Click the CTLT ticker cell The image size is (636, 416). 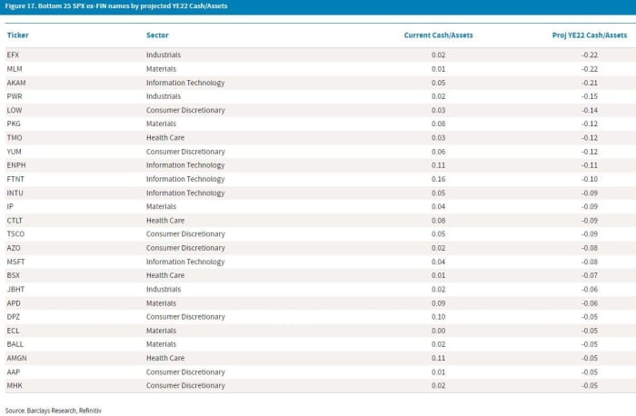coord(15,221)
